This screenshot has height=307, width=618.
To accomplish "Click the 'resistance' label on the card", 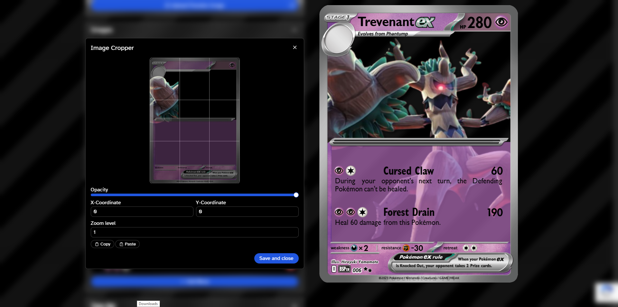I will (x=391, y=248).
